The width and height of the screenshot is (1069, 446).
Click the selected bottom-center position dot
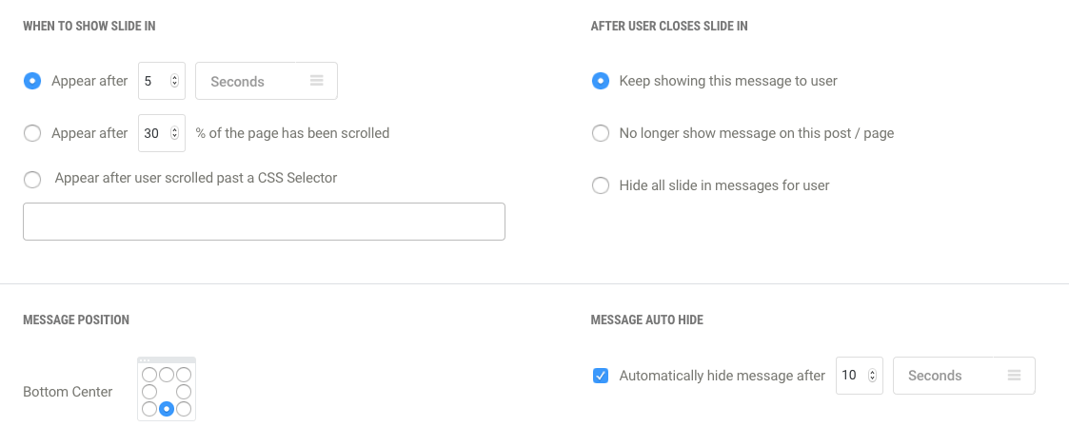pos(167,409)
